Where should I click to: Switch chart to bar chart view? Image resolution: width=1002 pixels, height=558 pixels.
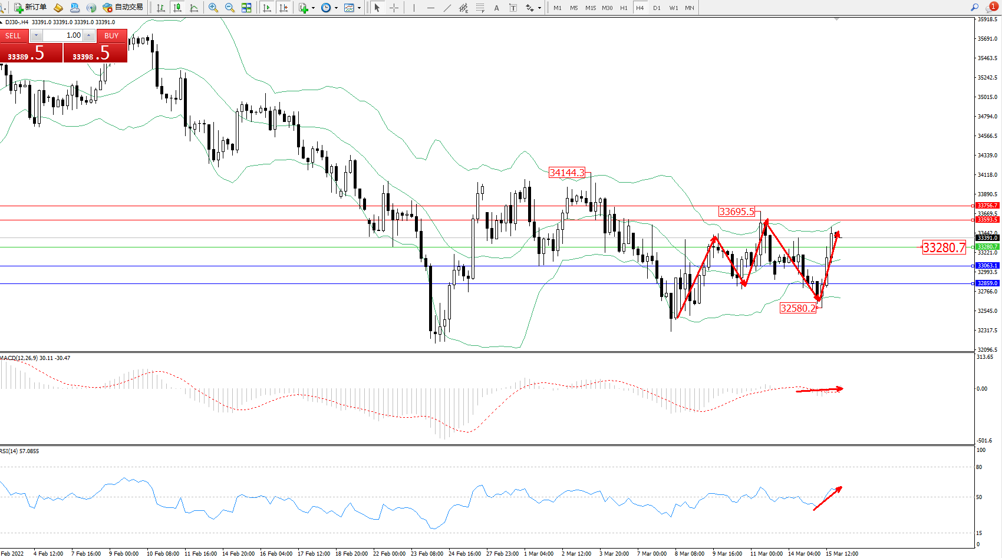(x=160, y=8)
